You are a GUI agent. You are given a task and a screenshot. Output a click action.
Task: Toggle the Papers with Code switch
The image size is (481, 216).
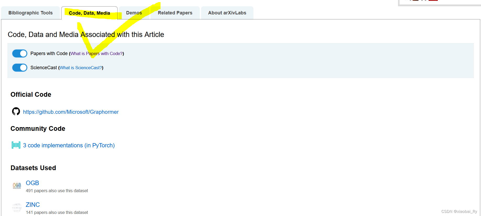(20, 53)
